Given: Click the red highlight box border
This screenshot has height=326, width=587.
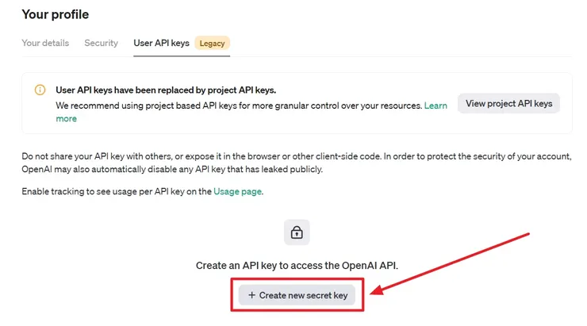Looking at the screenshot, I should click(x=232, y=295).
